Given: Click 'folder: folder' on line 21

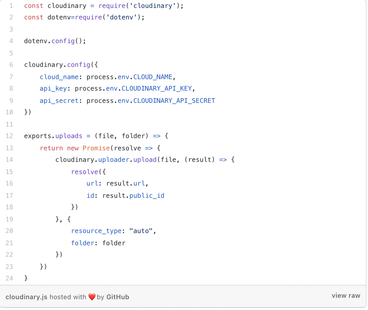Looking at the screenshot, I should click(x=98, y=243).
